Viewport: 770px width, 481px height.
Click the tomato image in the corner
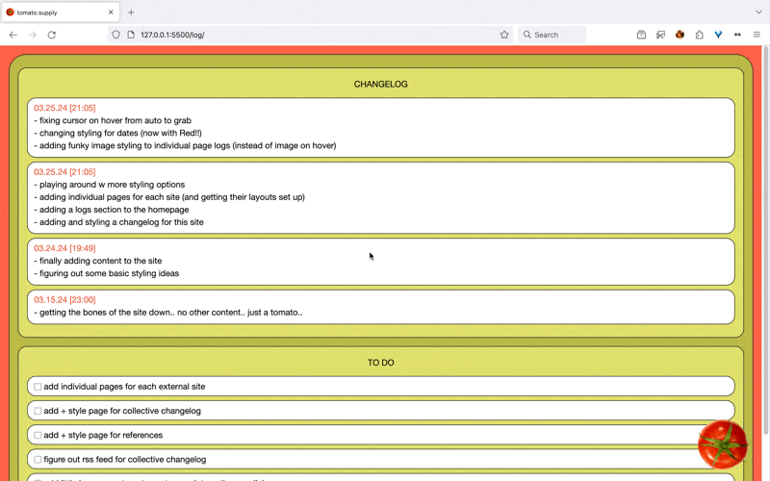coord(722,443)
